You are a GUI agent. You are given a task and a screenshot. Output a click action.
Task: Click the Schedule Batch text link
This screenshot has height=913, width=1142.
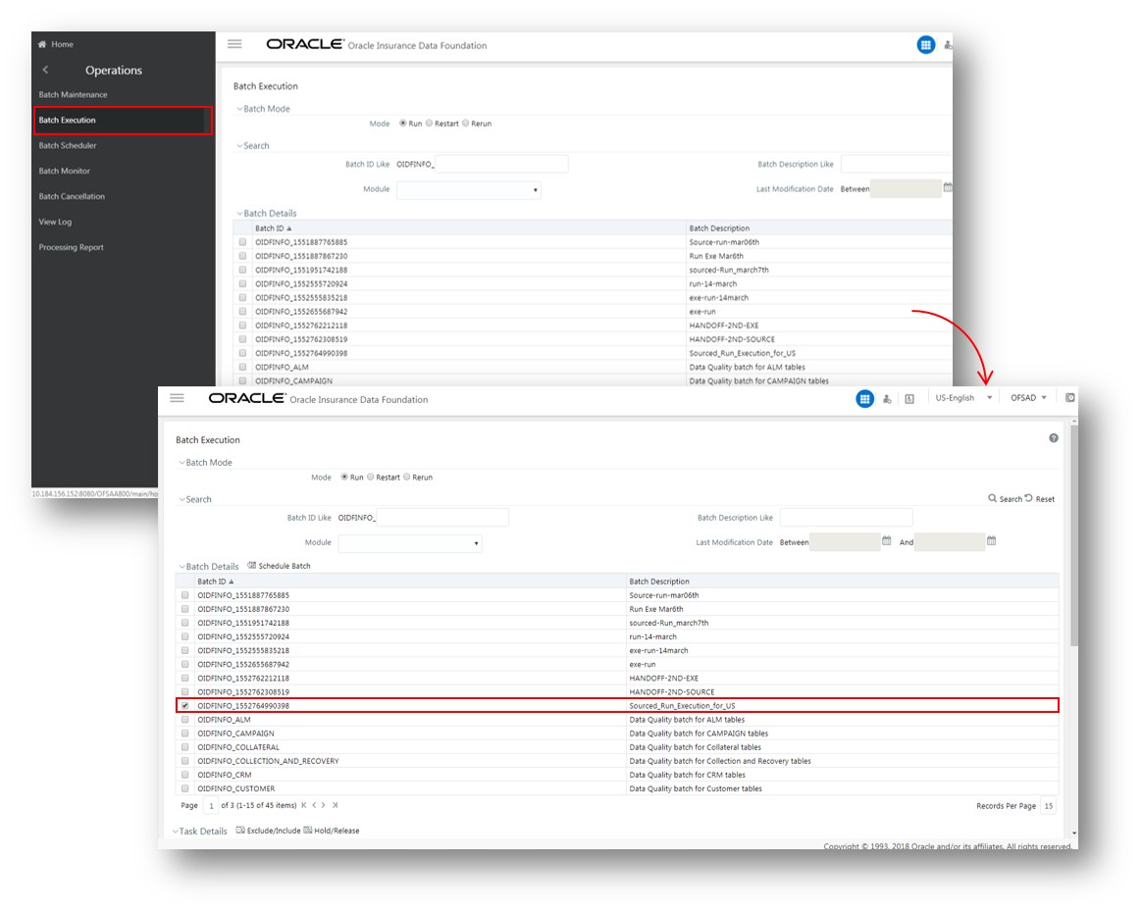[x=285, y=566]
